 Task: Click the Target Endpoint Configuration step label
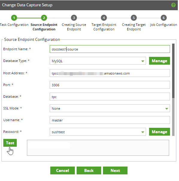click(104, 27)
